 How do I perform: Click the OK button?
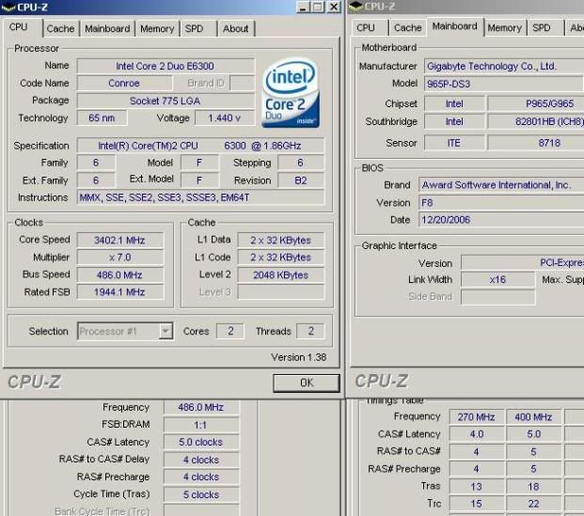pos(307,383)
